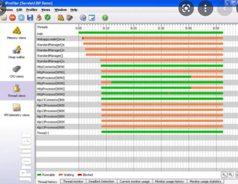Screen dimensions: 238x184
Task: Select the main thread row
Action: (x=137, y=33)
